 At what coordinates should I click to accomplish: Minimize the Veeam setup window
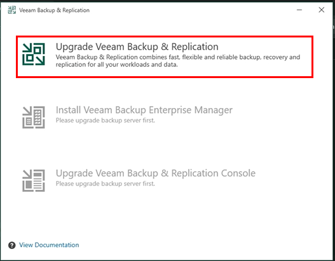click(x=299, y=10)
